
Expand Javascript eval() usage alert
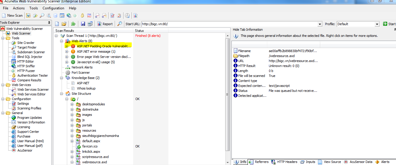(x=67, y=62)
